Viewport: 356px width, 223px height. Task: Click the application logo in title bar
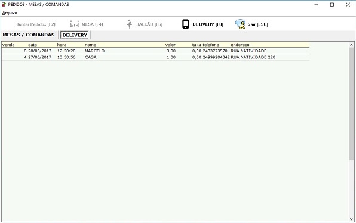click(x=4, y=4)
